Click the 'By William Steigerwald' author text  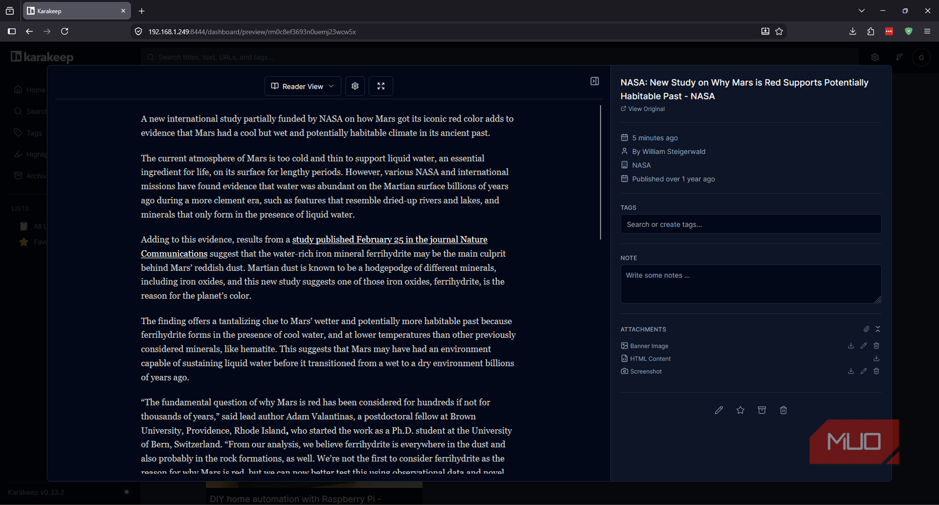point(669,151)
